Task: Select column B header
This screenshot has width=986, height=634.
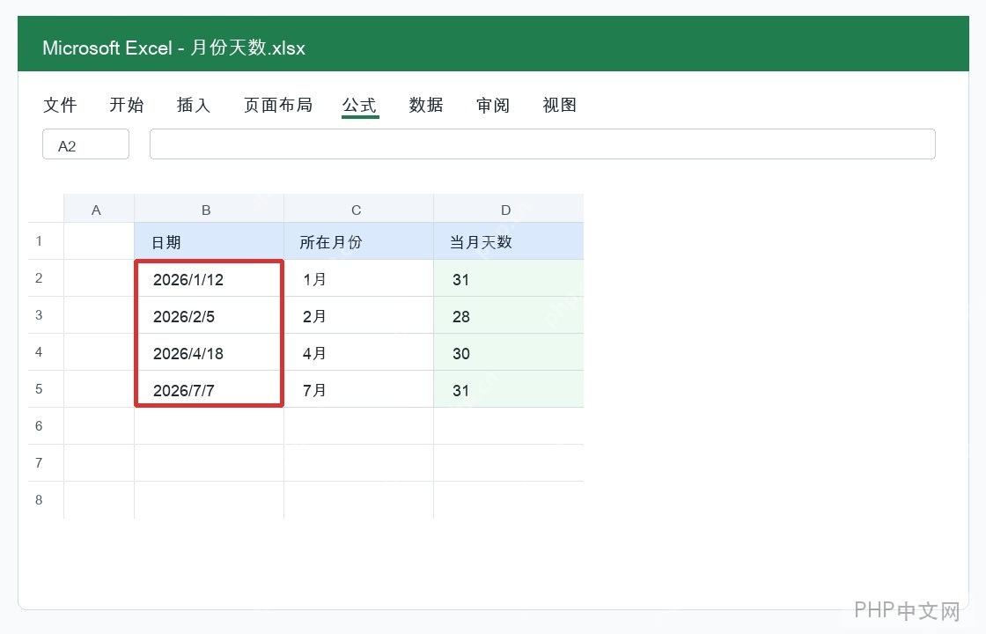Action: coord(209,208)
